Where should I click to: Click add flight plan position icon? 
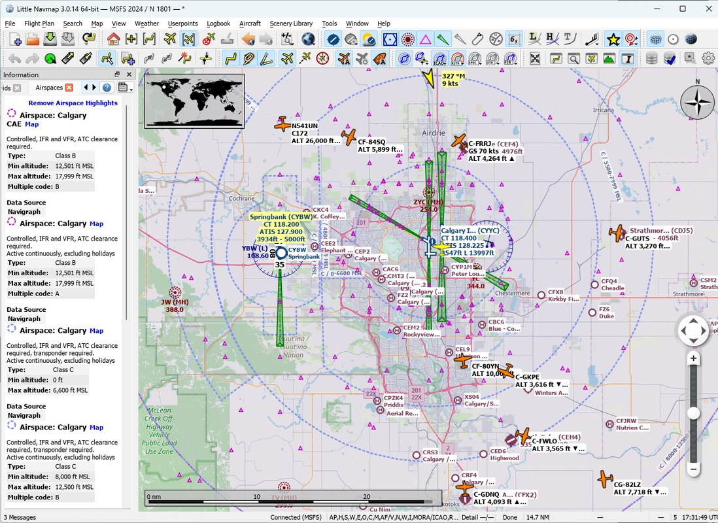pos(128,59)
